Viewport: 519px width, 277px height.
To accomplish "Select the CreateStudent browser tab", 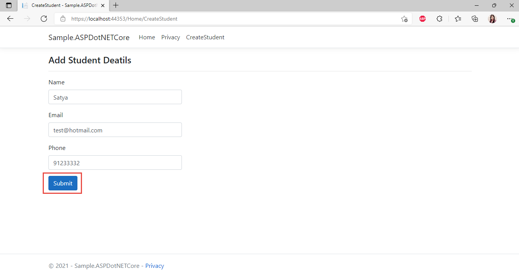I will click(x=61, y=5).
